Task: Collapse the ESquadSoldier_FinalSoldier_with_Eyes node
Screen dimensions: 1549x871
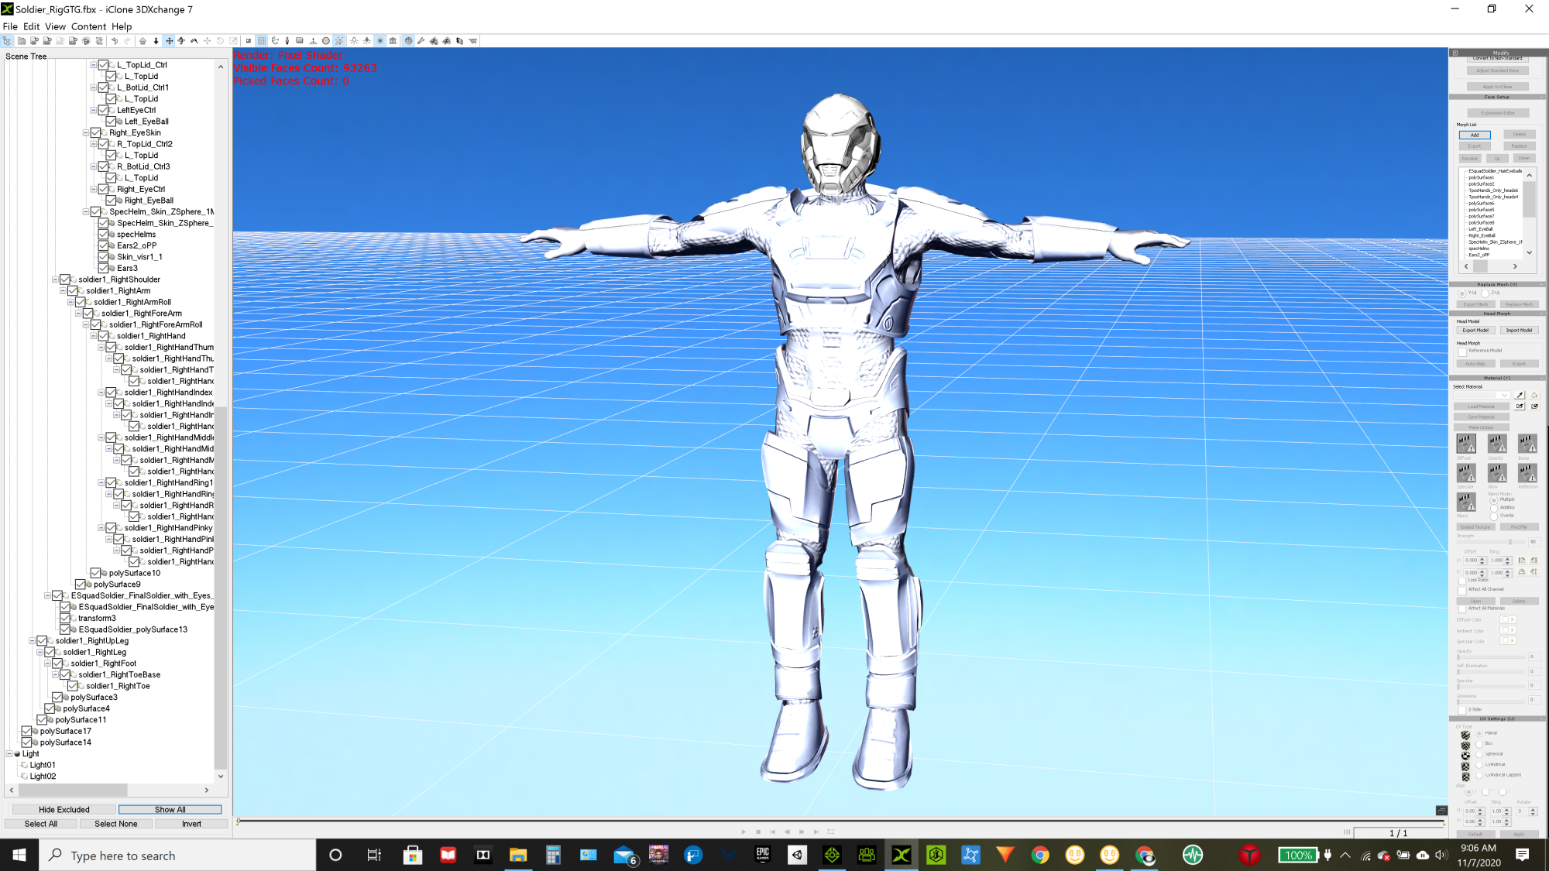Action: click(x=47, y=596)
